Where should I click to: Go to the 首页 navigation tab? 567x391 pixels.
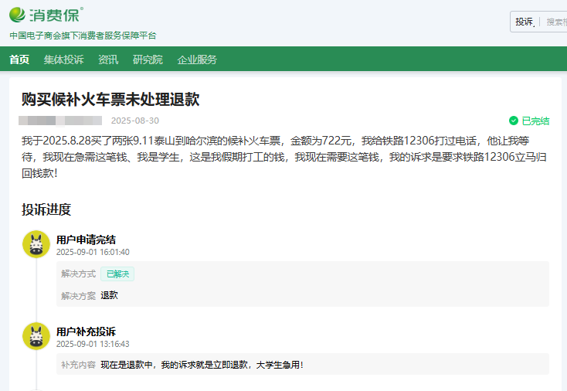pyautogui.click(x=19, y=59)
